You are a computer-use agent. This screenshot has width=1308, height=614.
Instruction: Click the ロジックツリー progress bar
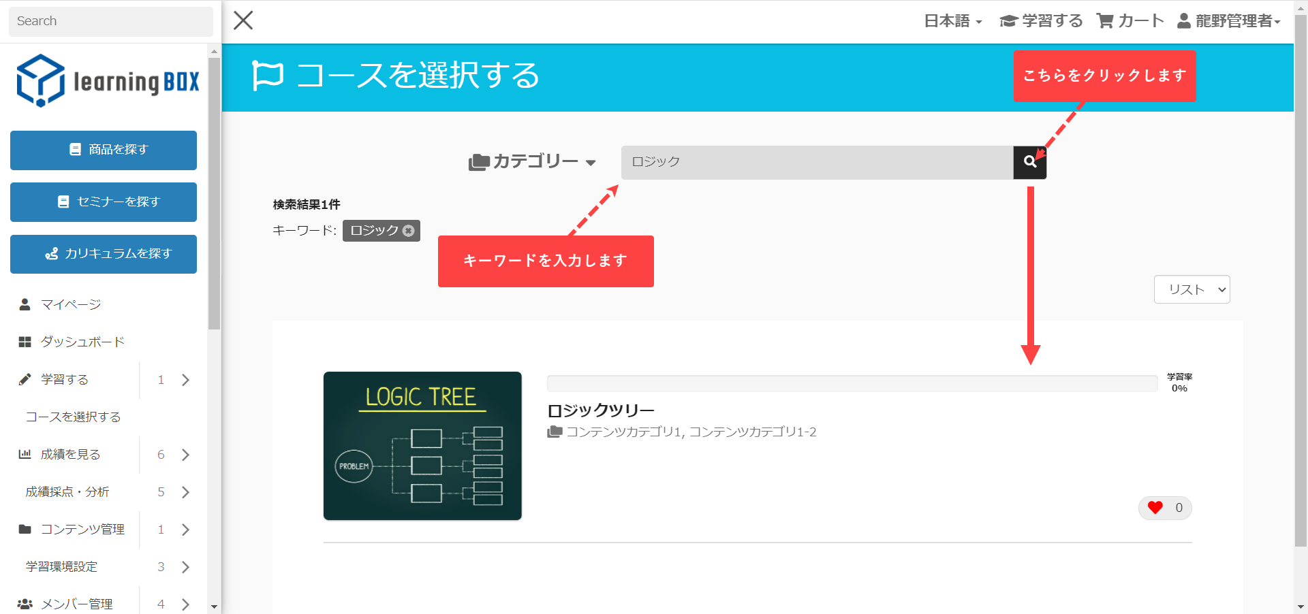click(x=852, y=383)
